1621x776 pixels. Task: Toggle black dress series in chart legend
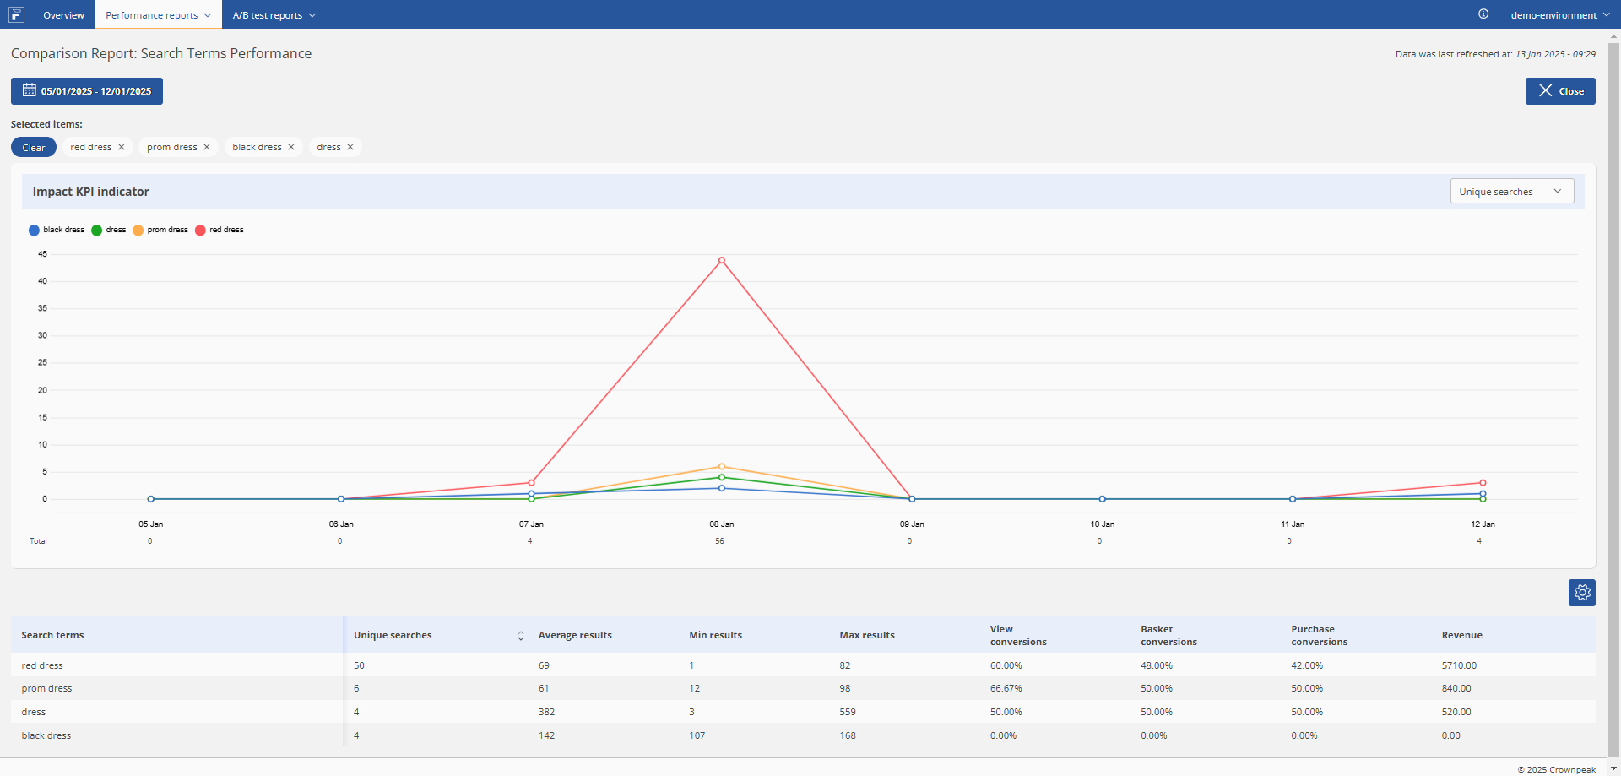coord(57,230)
